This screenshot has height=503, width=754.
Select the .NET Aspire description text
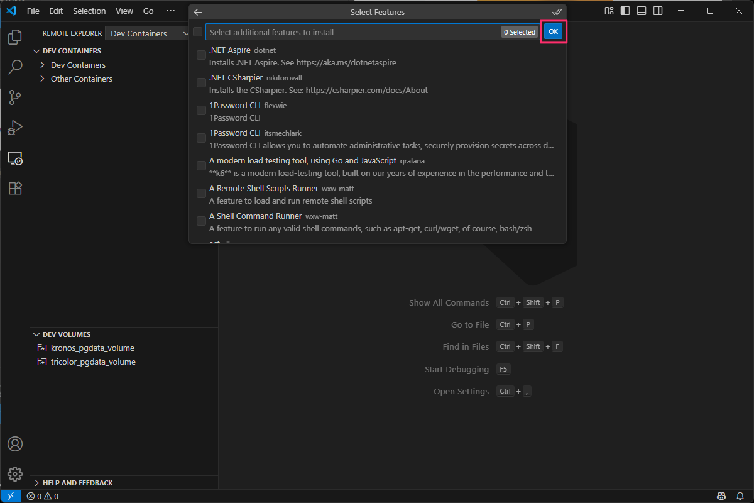[x=303, y=62]
